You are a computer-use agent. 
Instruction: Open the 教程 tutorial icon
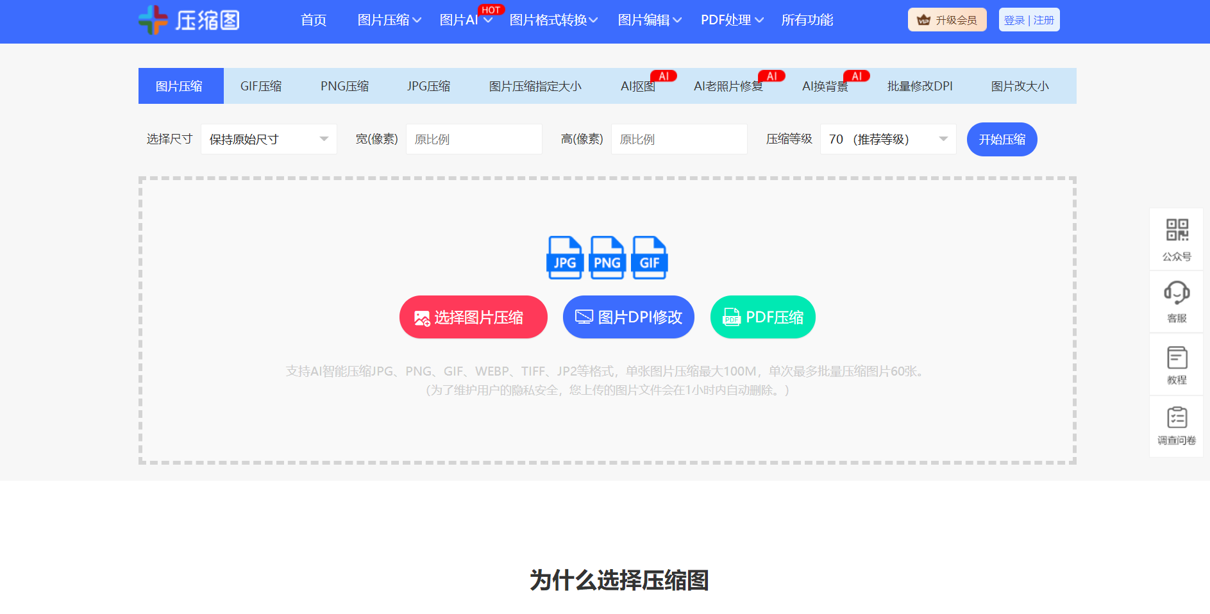coord(1177,357)
